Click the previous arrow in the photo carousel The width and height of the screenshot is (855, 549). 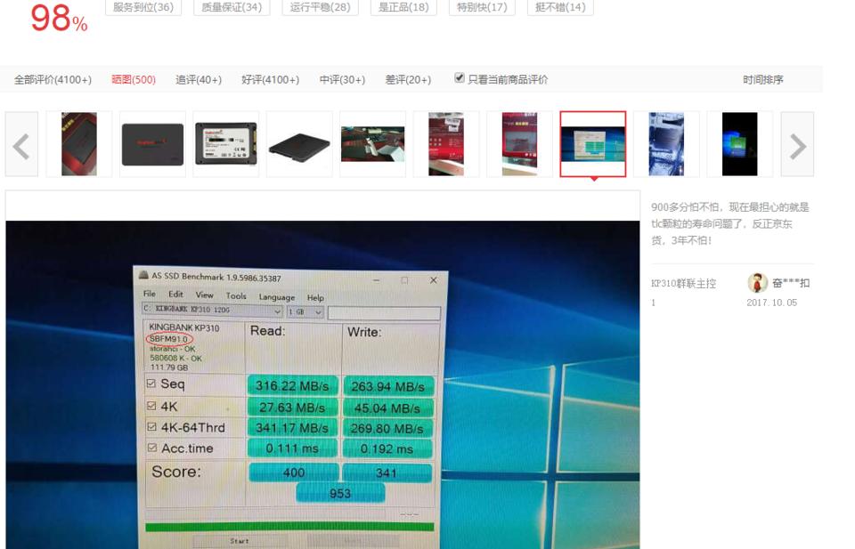pos(21,144)
